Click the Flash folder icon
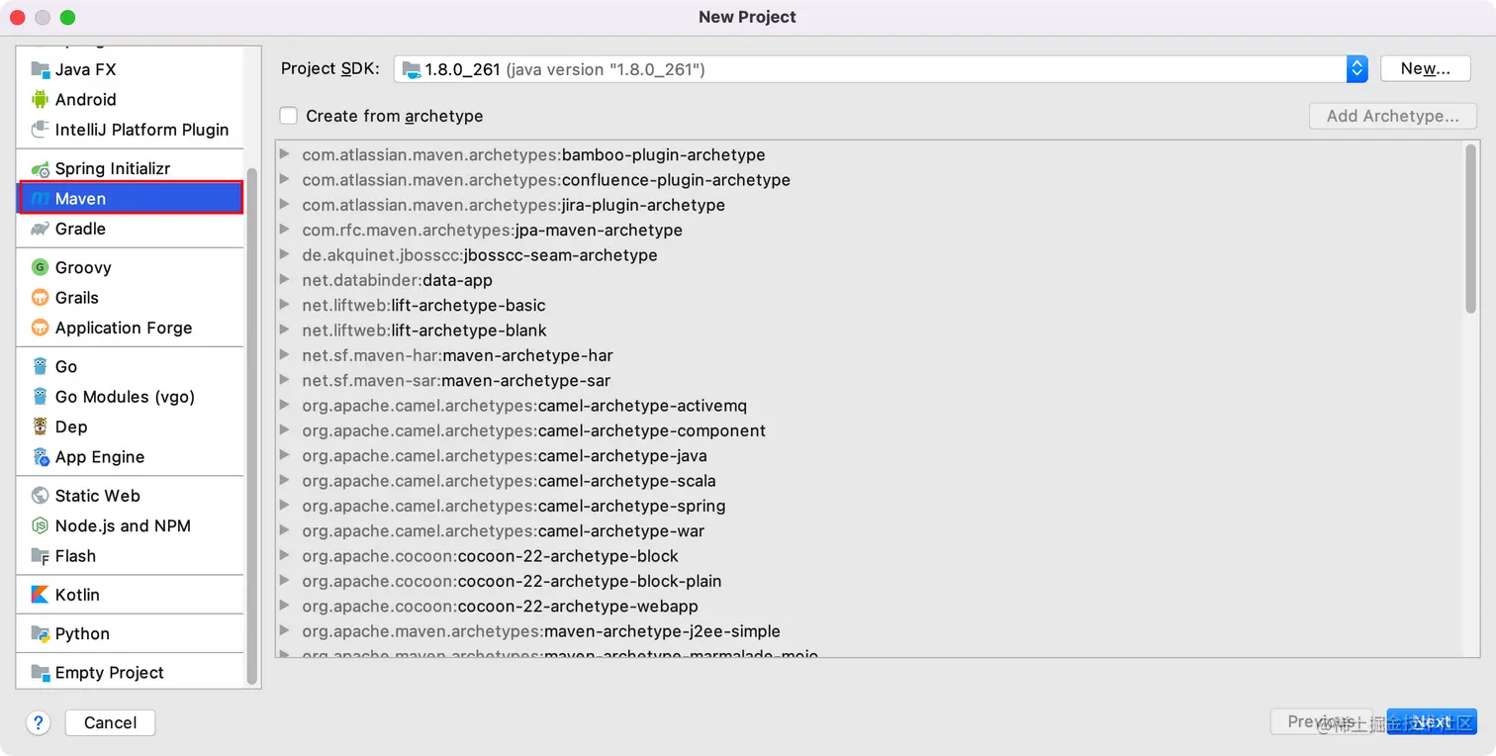The width and height of the screenshot is (1496, 756). click(40, 556)
